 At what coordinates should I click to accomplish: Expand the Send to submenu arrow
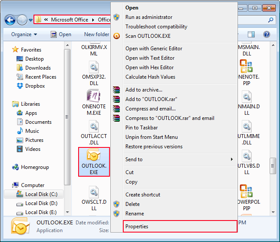tap(231, 159)
